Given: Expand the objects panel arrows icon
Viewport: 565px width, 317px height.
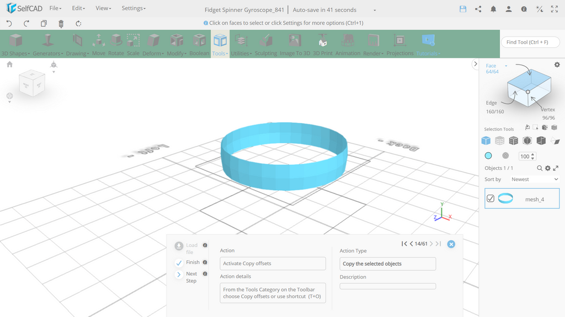Looking at the screenshot, I should (556, 168).
